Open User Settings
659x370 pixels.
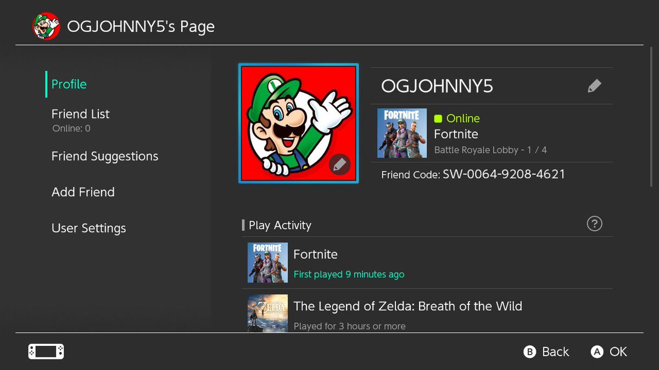pyautogui.click(x=89, y=228)
